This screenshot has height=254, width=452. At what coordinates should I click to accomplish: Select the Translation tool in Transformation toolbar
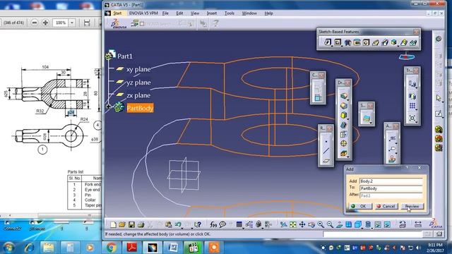pos(412,84)
